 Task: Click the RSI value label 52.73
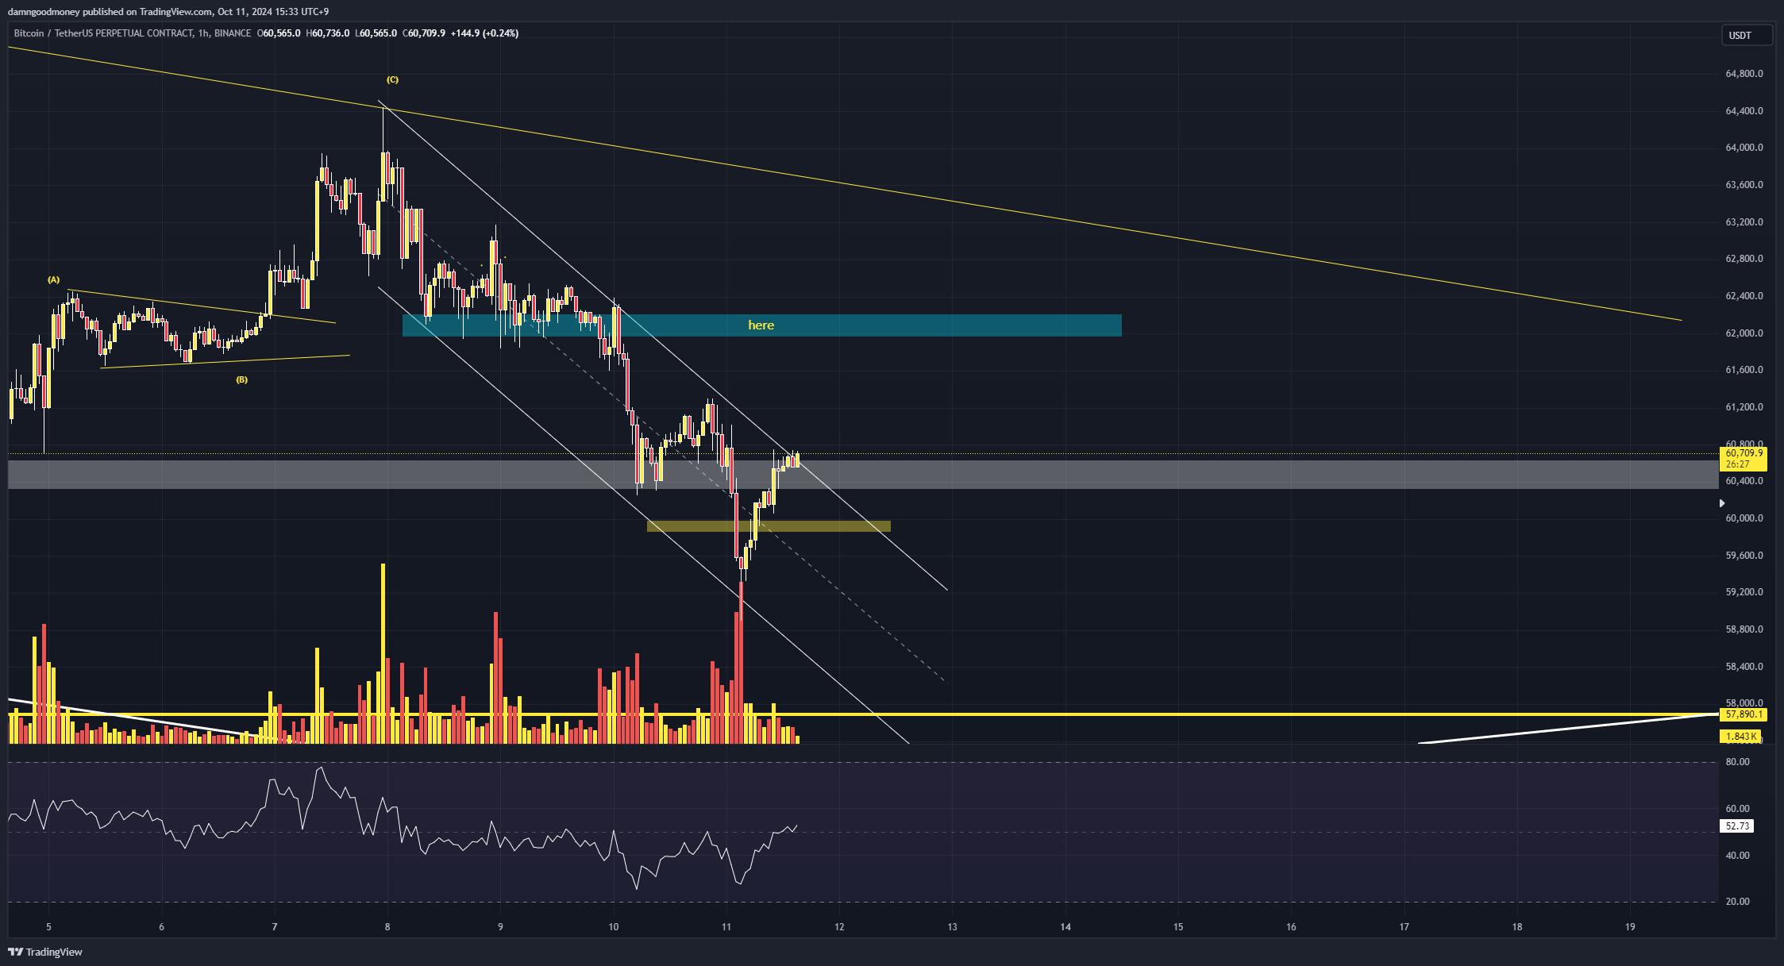pyautogui.click(x=1737, y=826)
